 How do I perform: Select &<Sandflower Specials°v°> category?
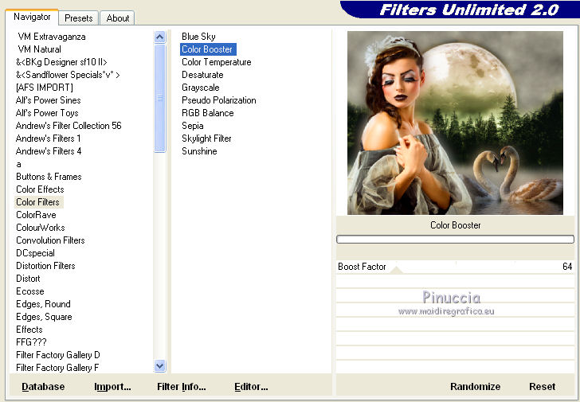coord(68,75)
